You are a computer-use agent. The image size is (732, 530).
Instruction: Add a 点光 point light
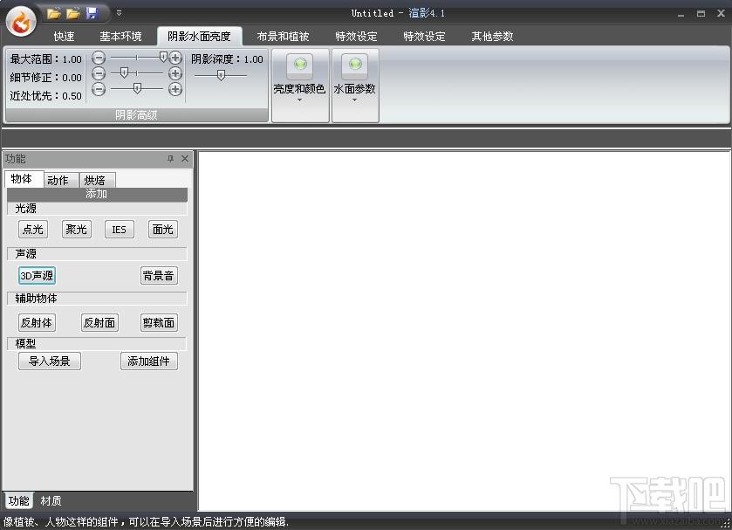pyautogui.click(x=33, y=230)
